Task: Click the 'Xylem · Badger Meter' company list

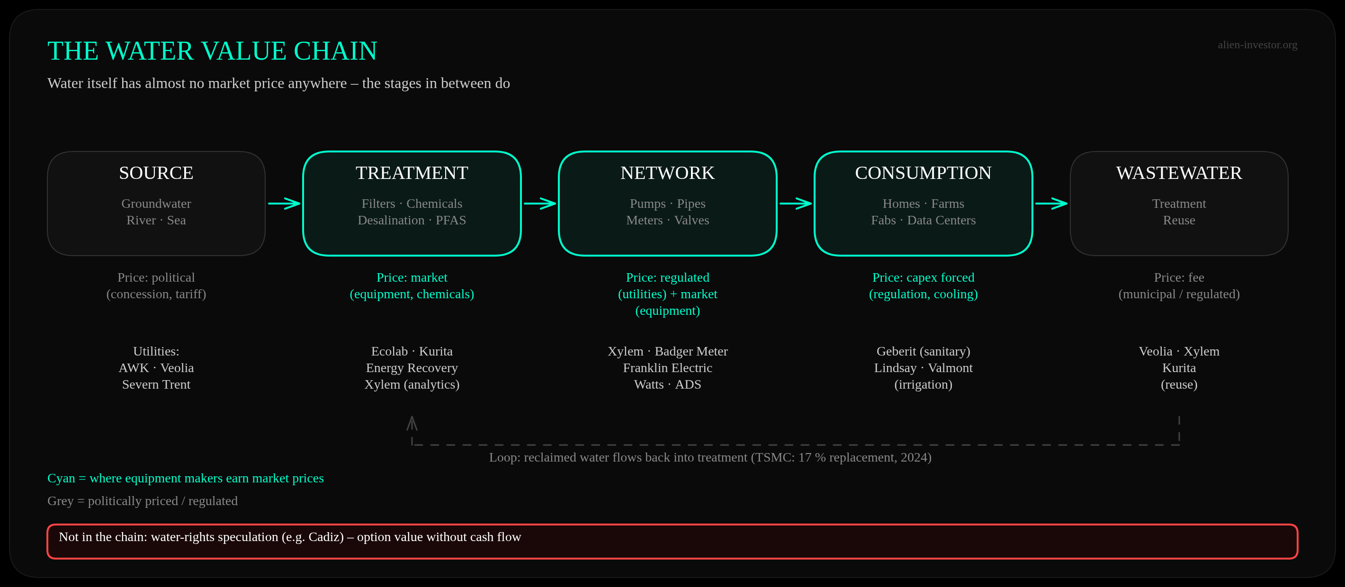Action: click(x=668, y=368)
